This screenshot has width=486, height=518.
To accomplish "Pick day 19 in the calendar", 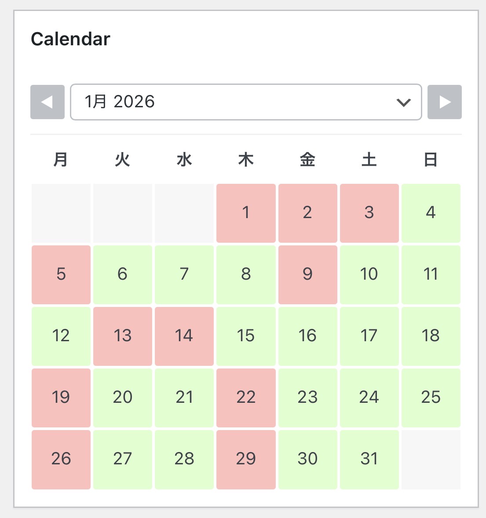I will 61,398.
